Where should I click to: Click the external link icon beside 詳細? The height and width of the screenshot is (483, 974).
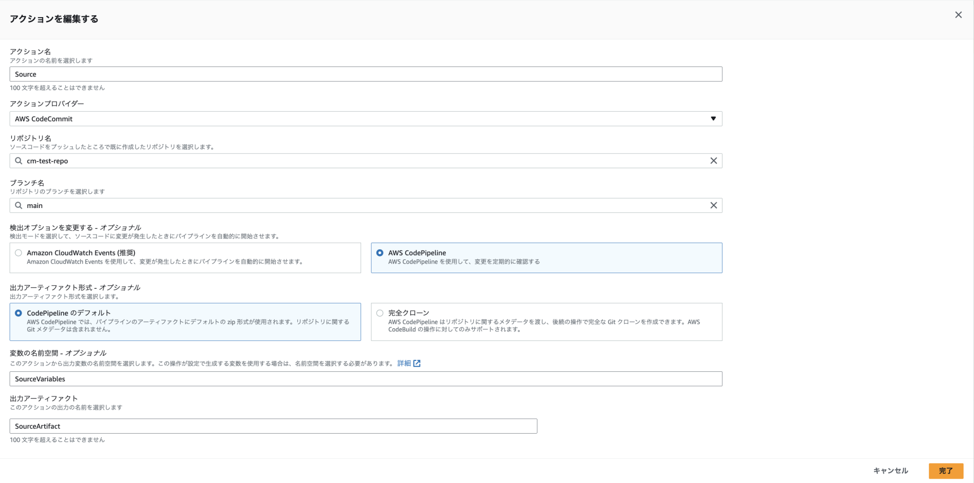pyautogui.click(x=417, y=363)
